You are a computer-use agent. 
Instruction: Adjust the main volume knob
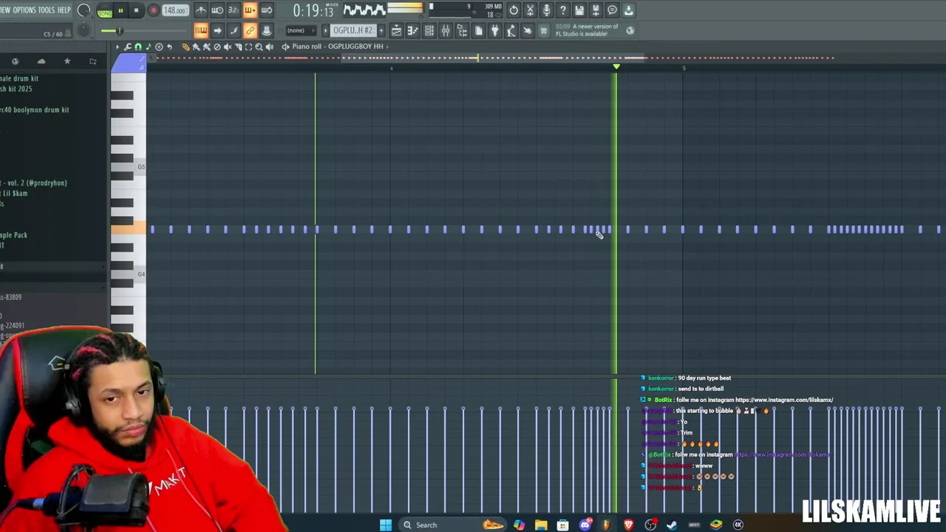pos(84,10)
